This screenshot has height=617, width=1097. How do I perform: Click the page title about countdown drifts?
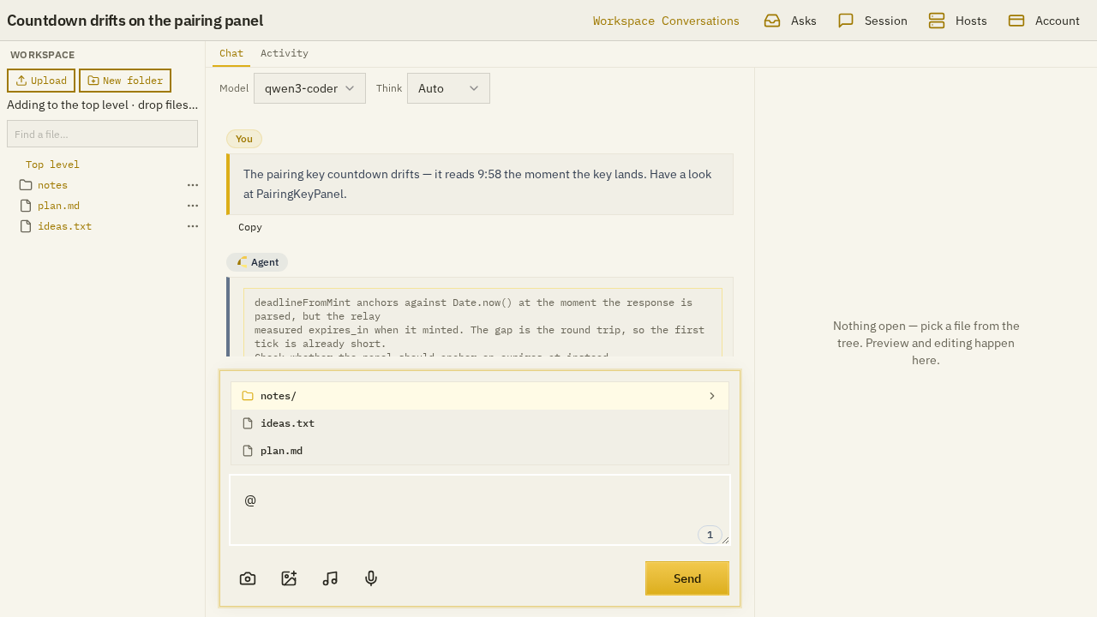click(x=135, y=21)
